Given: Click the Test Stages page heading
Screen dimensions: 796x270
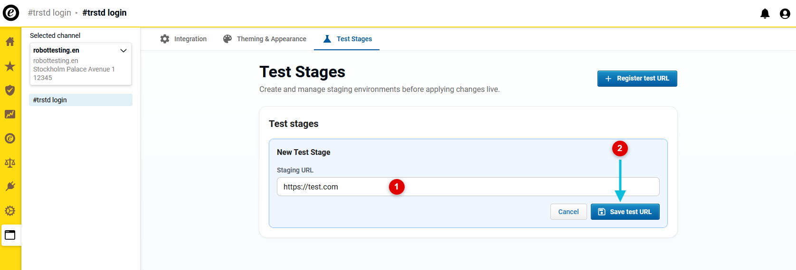Looking at the screenshot, I should point(302,72).
